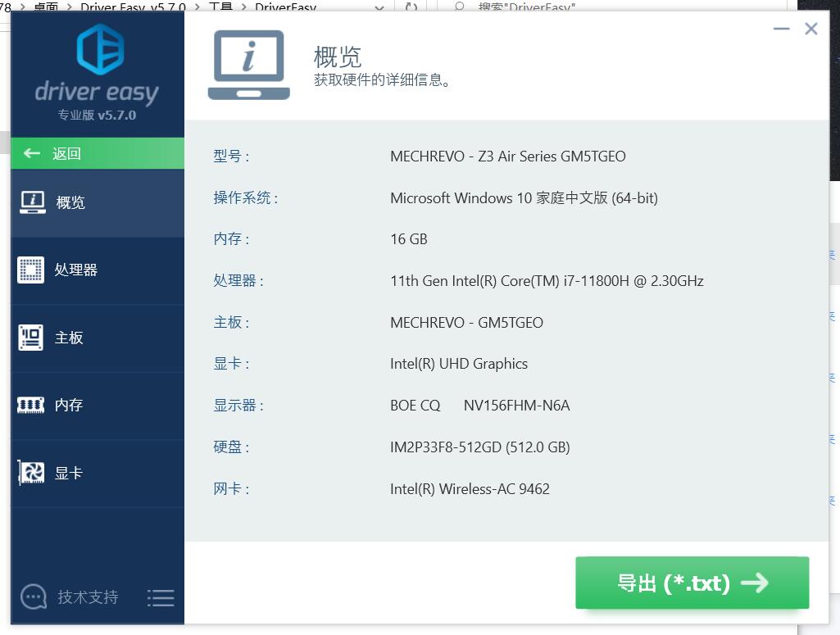Select MECHREVO - GM5TGEO motherboard value
This screenshot has width=840, height=635.
pyautogui.click(x=466, y=323)
